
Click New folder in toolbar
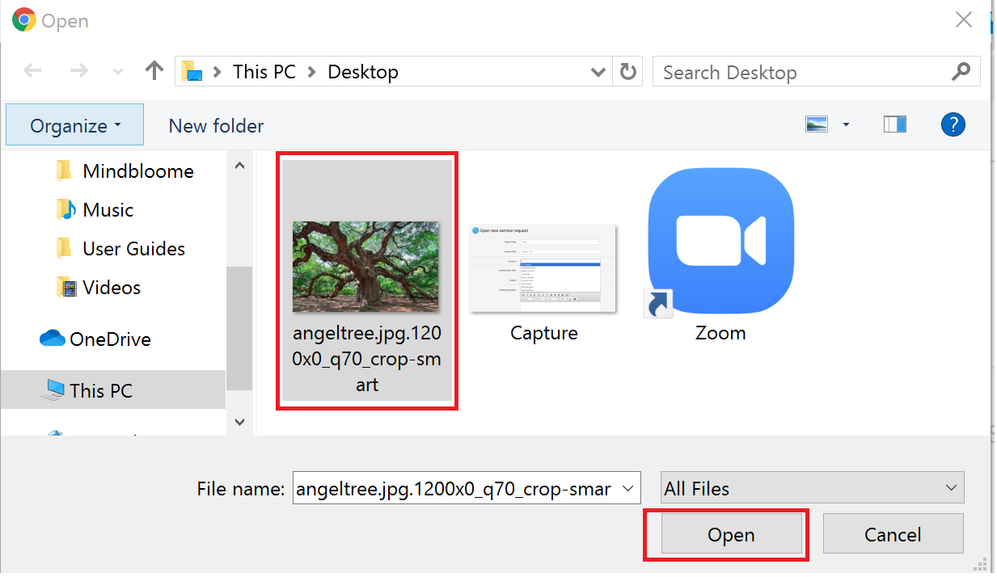tap(216, 125)
